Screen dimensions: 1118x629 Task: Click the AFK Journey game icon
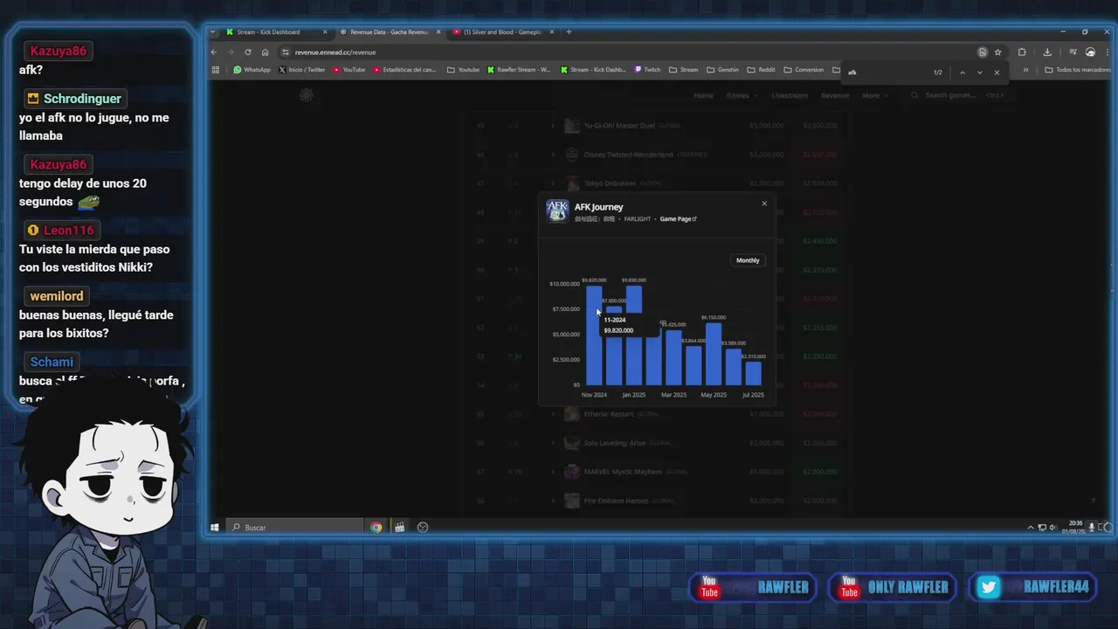click(557, 211)
